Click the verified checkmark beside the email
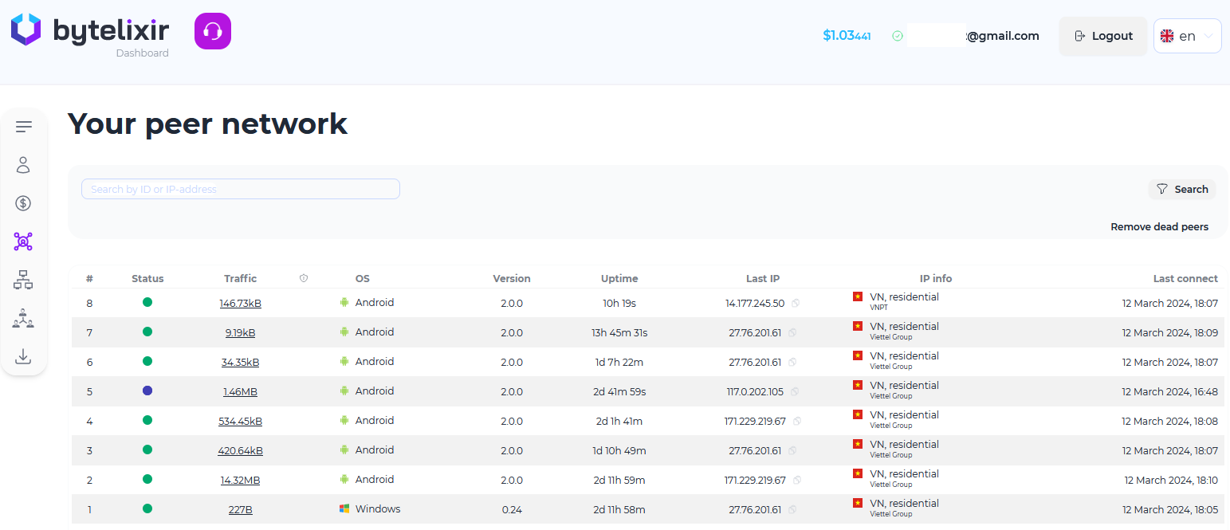Image resolution: width=1230 pixels, height=530 pixels. 898,36
